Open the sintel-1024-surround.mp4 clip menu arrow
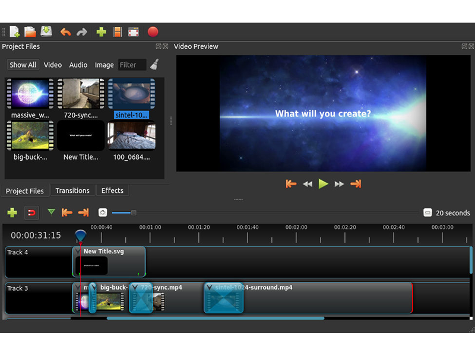 pyautogui.click(x=209, y=288)
